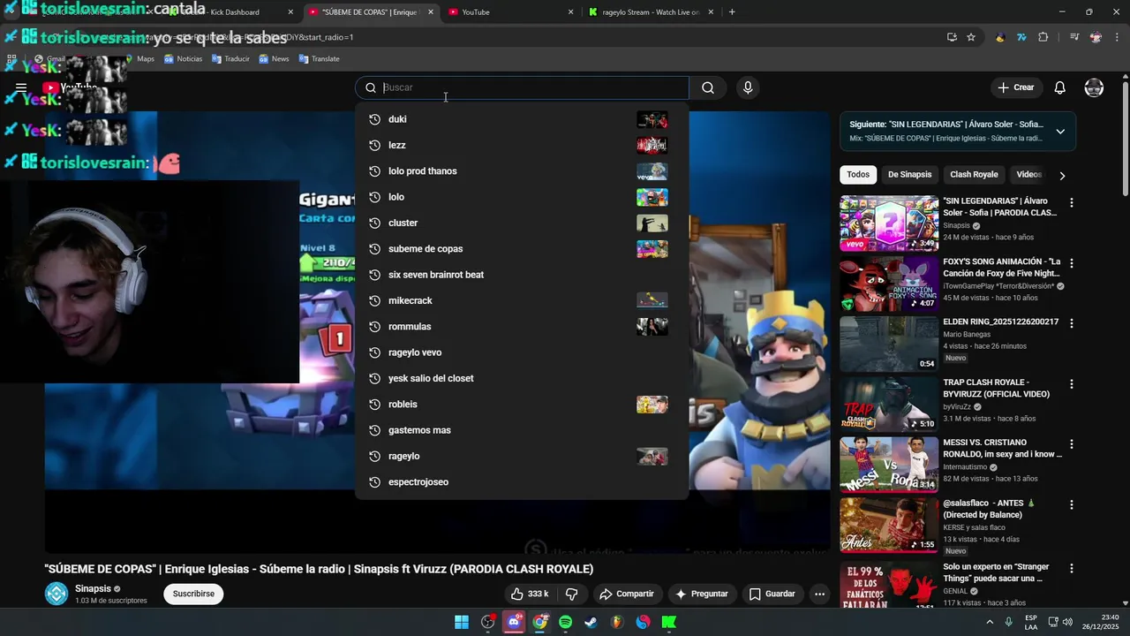Open Kick app from taskbar
1130x636 pixels.
[669, 622]
